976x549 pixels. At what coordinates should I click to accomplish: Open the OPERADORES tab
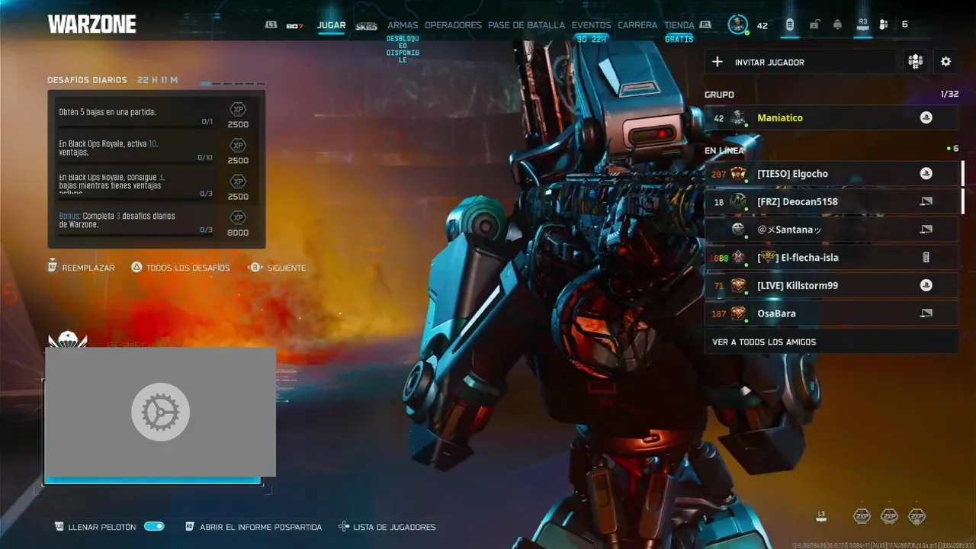click(453, 25)
